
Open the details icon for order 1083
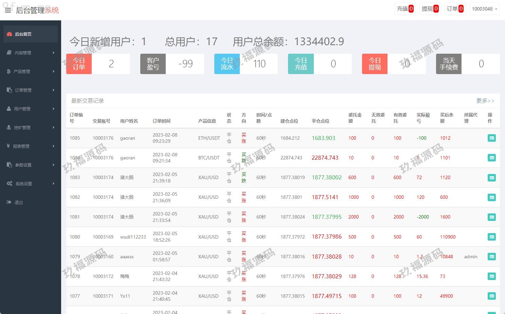(x=491, y=178)
